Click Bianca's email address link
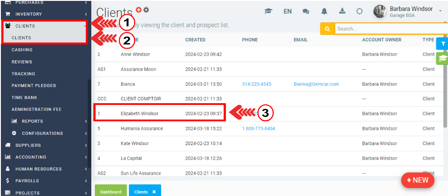 pyautogui.click(x=316, y=84)
